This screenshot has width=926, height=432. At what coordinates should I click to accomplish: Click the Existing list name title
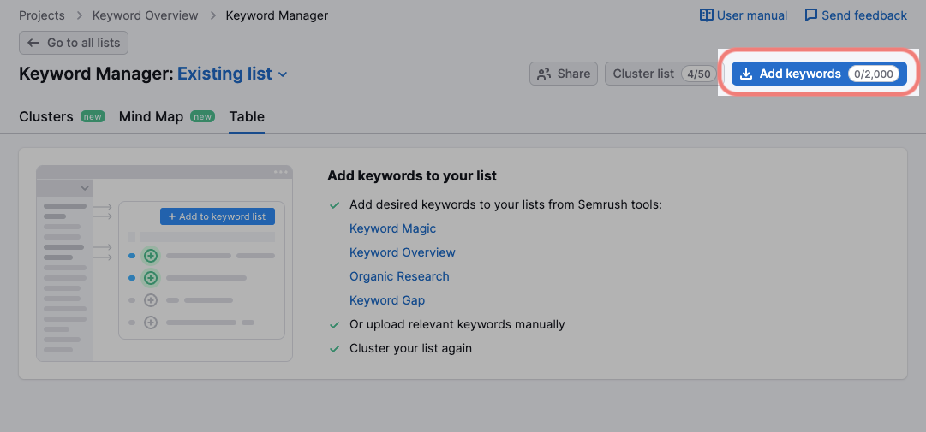224,74
